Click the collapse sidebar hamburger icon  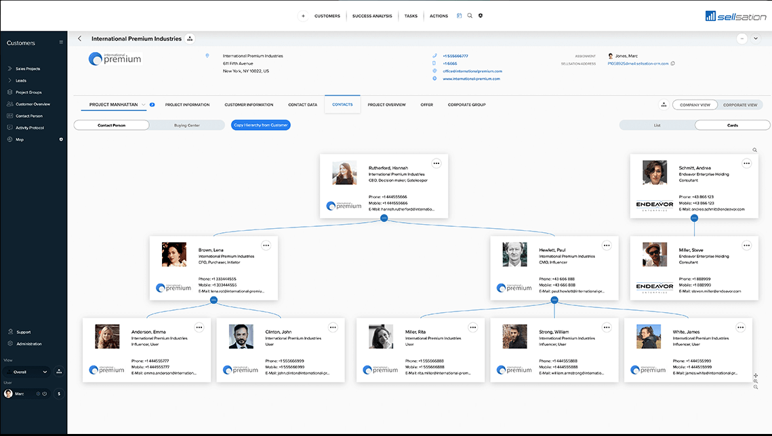pyautogui.click(x=61, y=43)
